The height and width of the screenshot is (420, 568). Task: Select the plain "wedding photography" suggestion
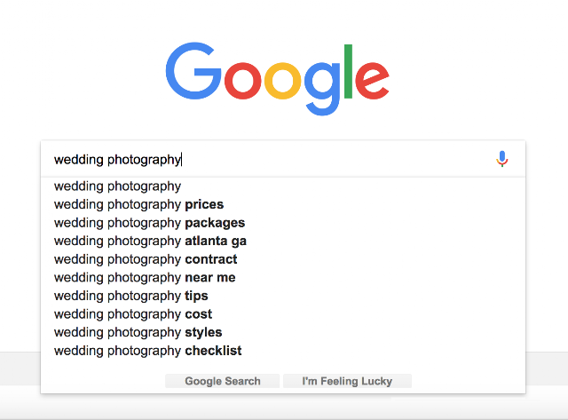117,186
